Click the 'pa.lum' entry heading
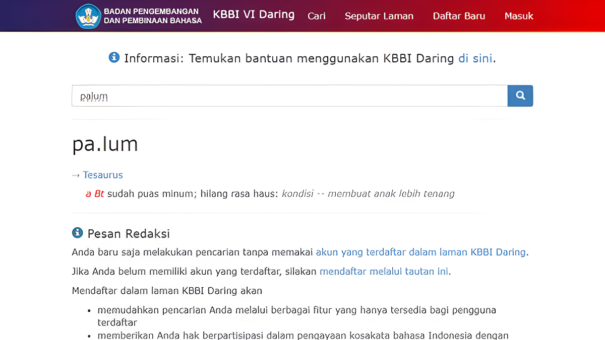This screenshot has width=605, height=340. click(x=105, y=144)
